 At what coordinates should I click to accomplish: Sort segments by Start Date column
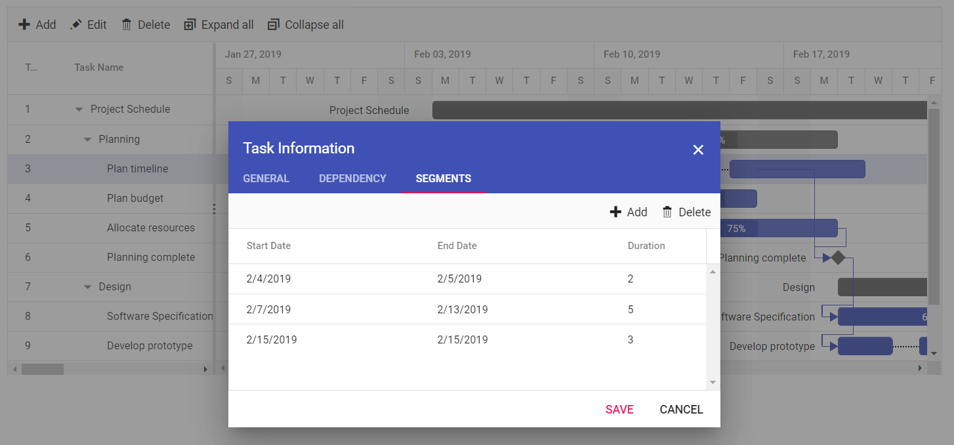click(x=268, y=246)
